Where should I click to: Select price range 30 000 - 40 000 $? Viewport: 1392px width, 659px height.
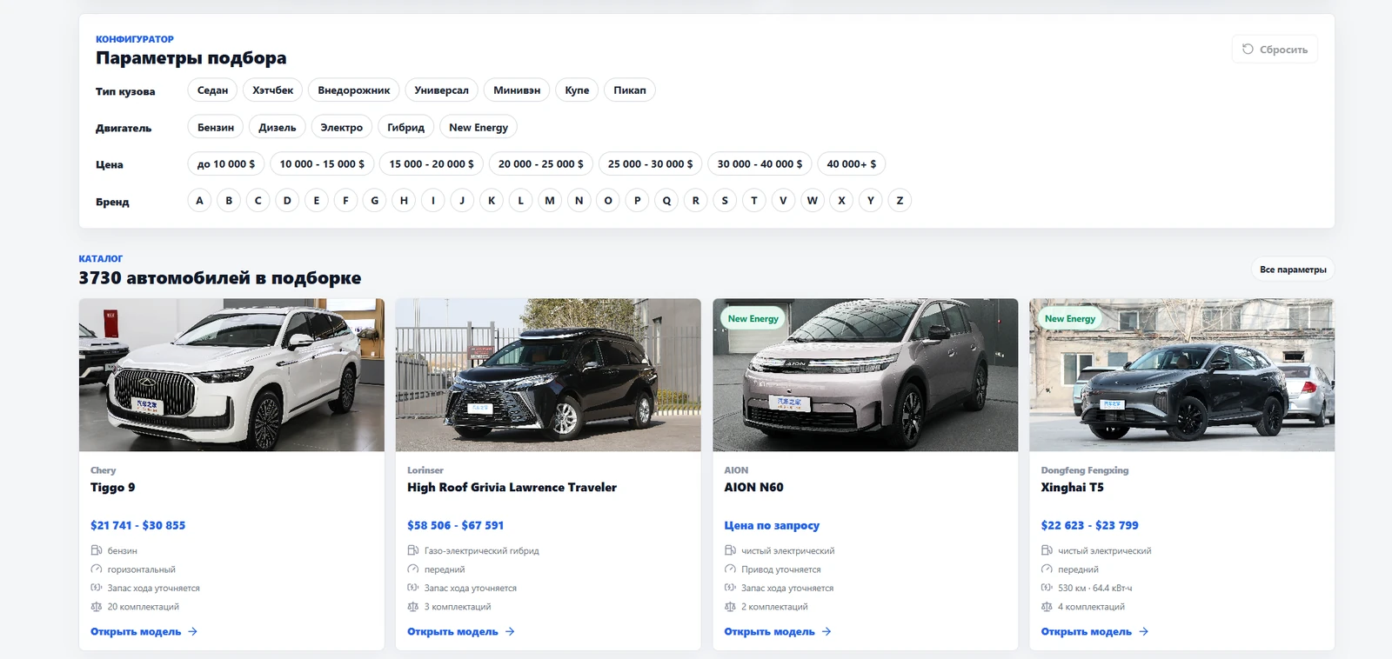pyautogui.click(x=760, y=163)
